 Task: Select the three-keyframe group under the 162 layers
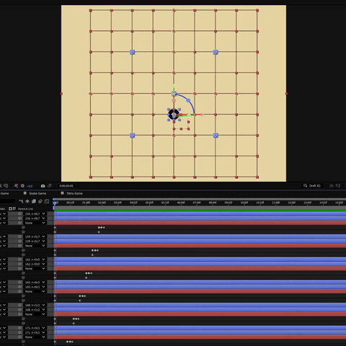pyautogui.click(x=89, y=273)
